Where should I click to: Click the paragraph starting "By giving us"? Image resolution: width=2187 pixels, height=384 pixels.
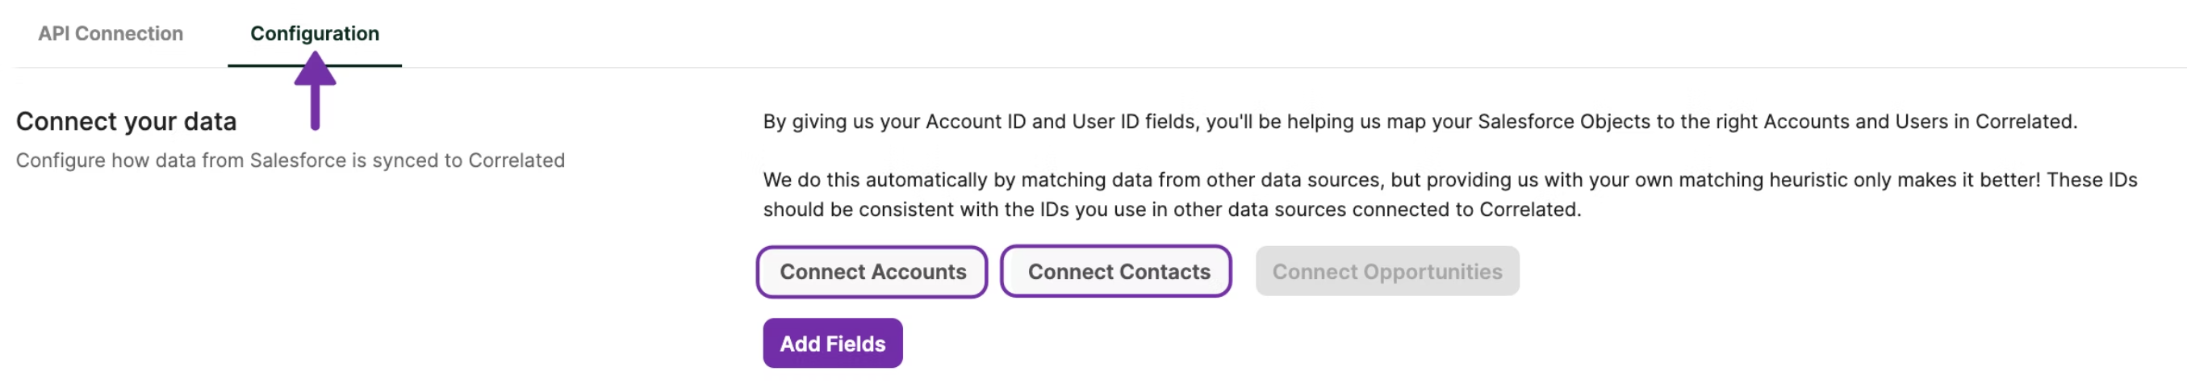1420,122
